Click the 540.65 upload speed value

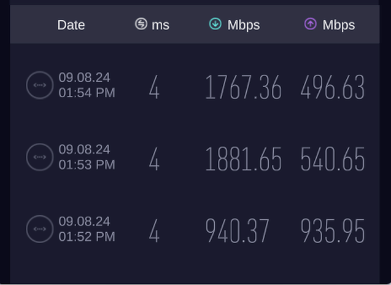tap(333, 159)
